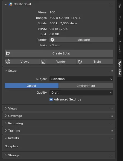
Task: Click the Render step button
Action: click(58, 62)
